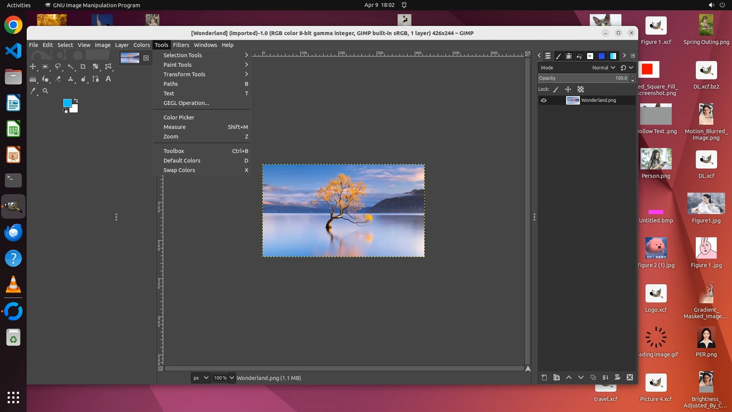Click Swap Colors menu entry
This screenshot has width=732, height=412.
coord(179,170)
